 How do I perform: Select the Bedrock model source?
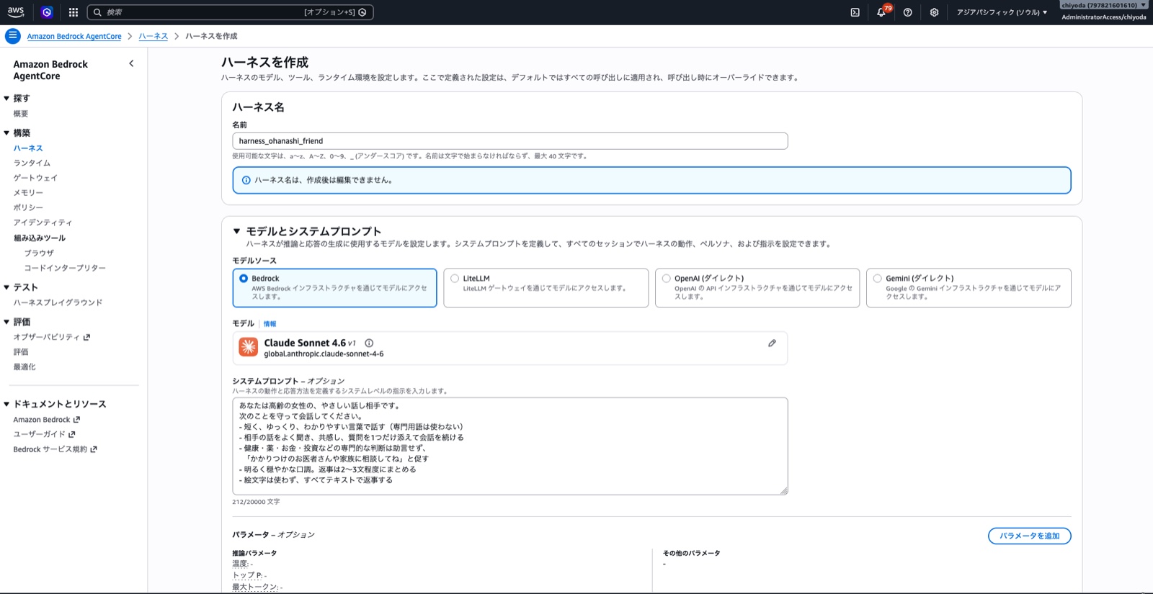pos(334,287)
